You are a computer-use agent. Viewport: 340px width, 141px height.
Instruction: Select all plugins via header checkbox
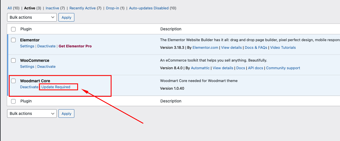pyautogui.click(x=13, y=29)
